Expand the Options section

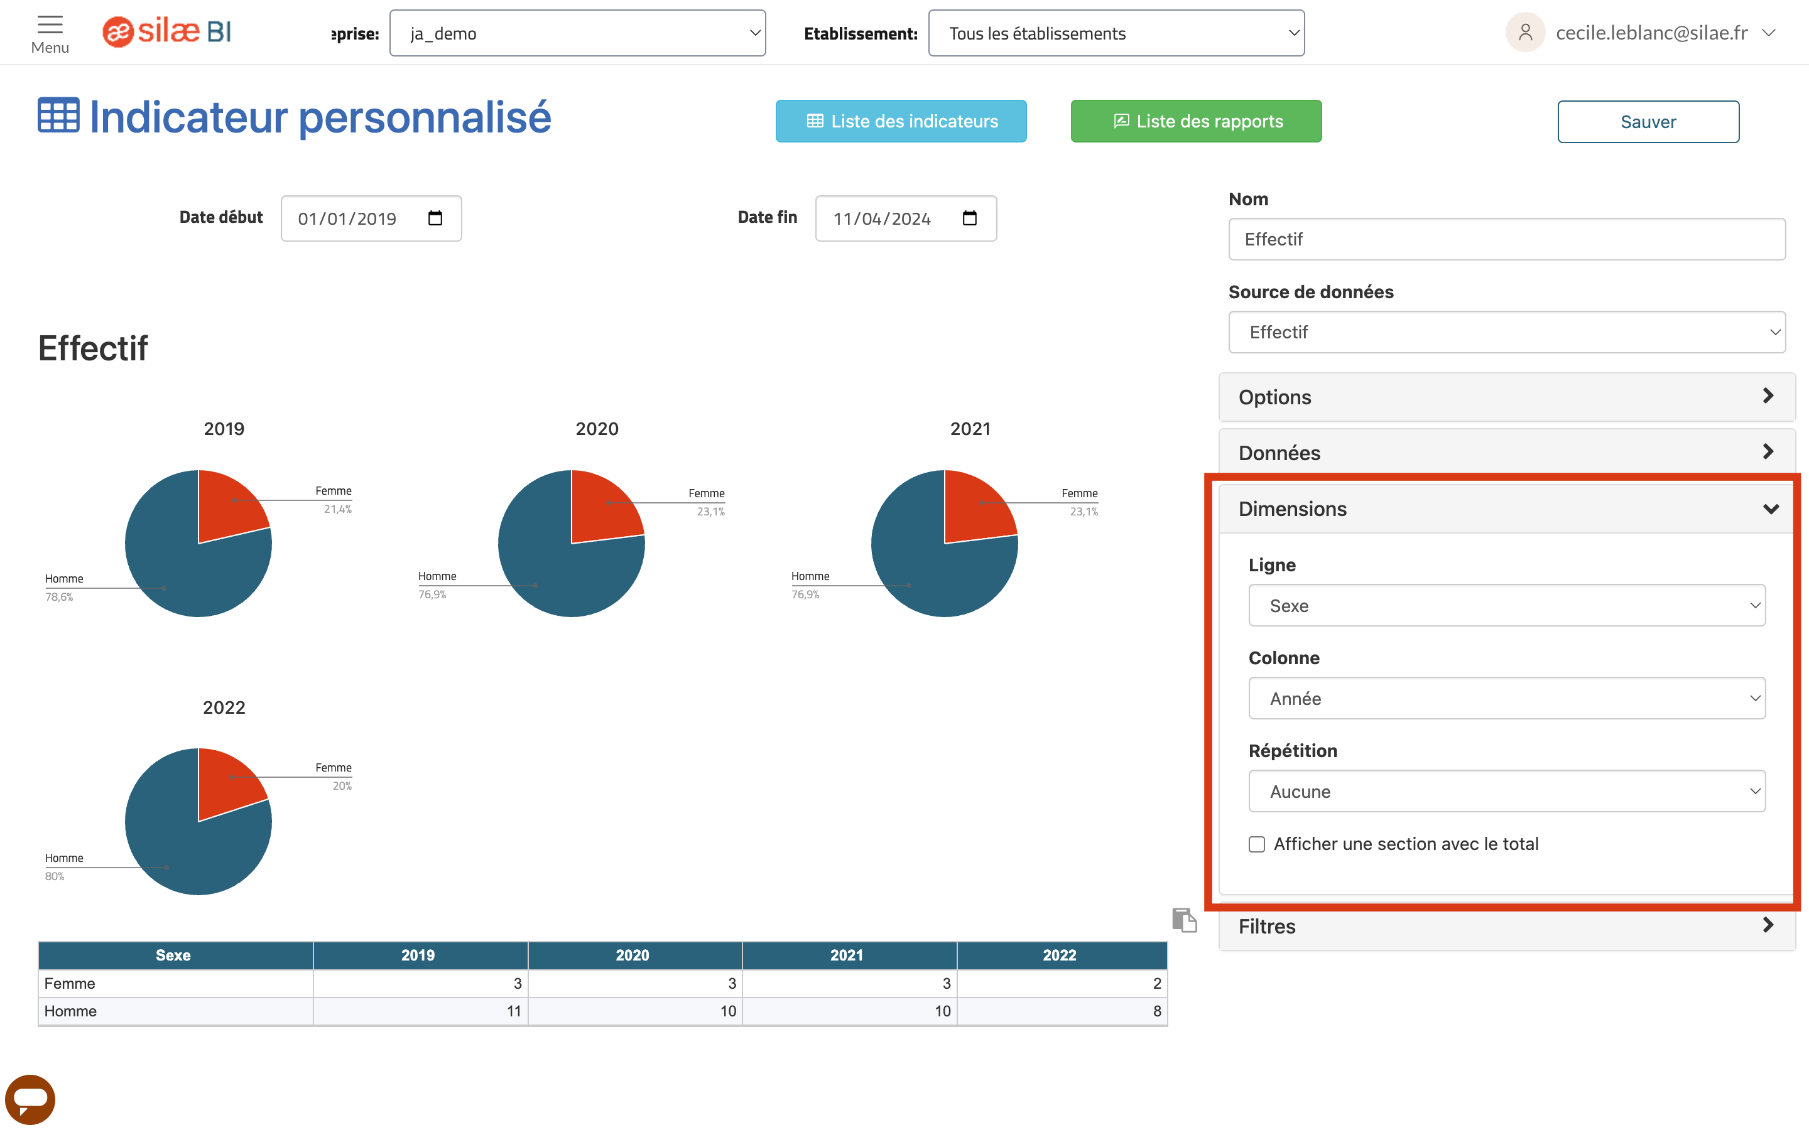coord(1507,397)
